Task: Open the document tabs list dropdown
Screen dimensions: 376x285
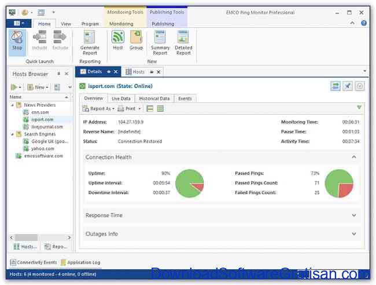Action: (364, 71)
